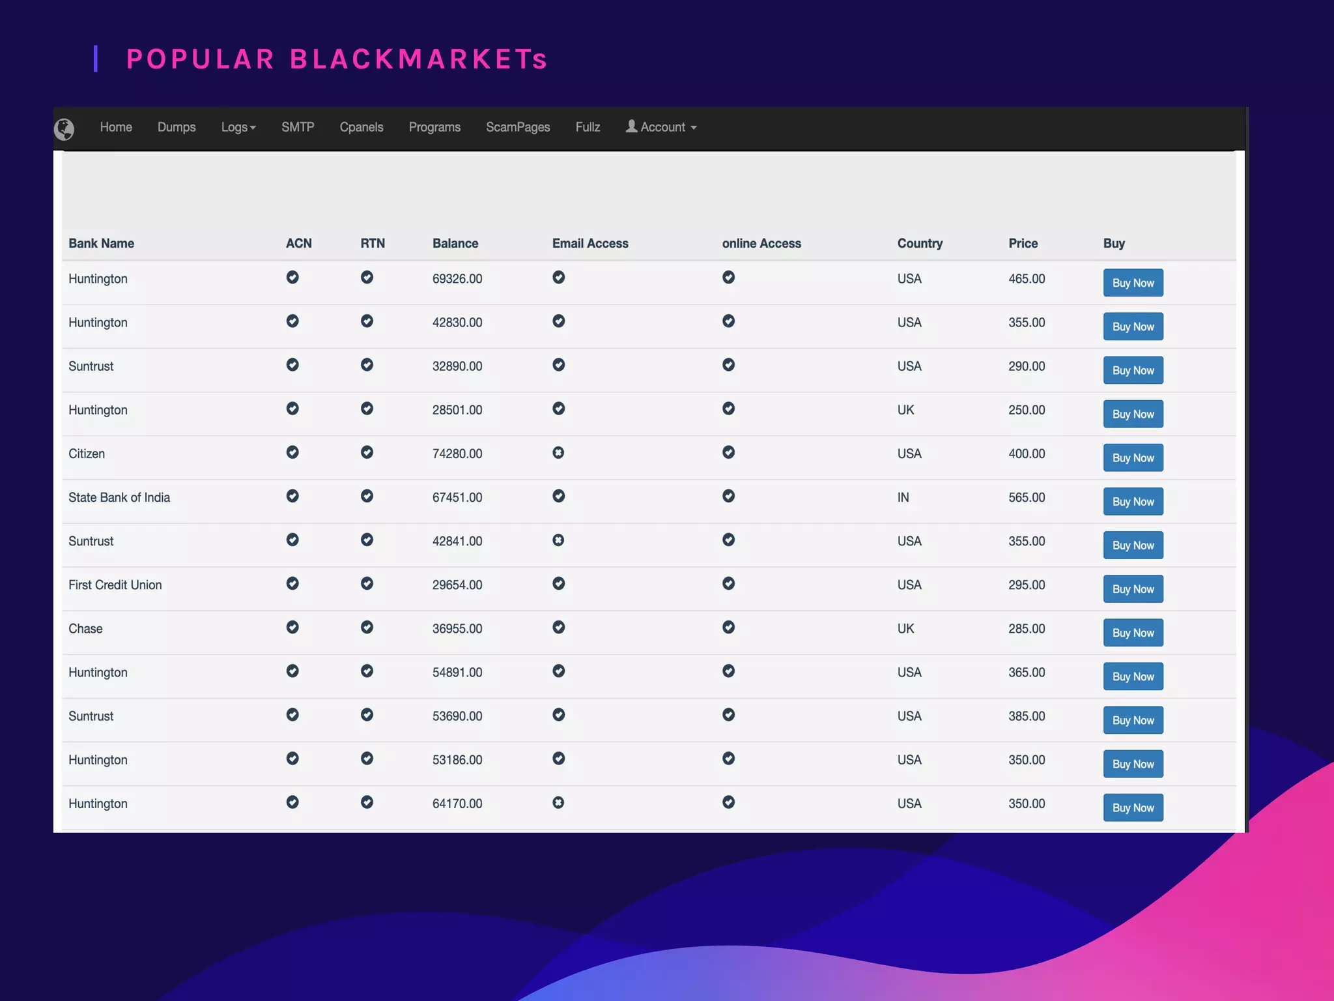Click Buy Now for Huntington UK 28501.00
This screenshot has width=1334, height=1001.
click(x=1133, y=414)
